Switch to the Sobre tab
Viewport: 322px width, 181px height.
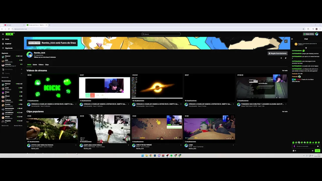coord(35,65)
